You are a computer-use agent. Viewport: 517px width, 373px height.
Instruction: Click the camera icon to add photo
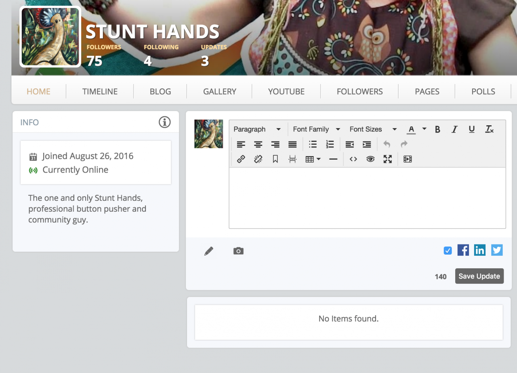pyautogui.click(x=238, y=251)
